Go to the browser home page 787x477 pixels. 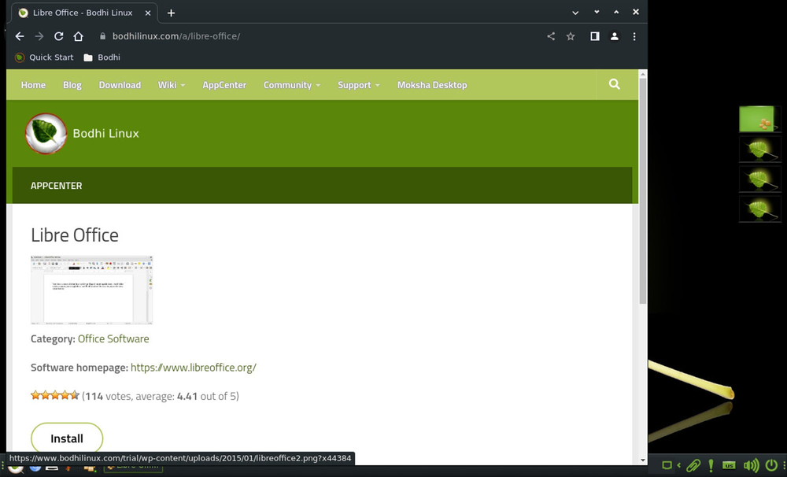click(78, 36)
